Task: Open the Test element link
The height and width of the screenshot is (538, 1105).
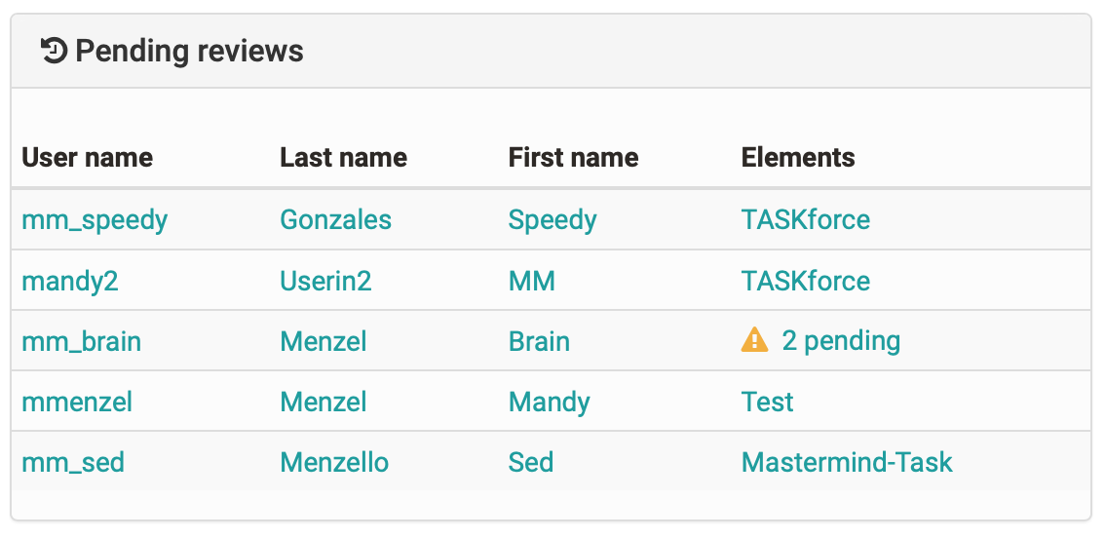Action: point(768,403)
